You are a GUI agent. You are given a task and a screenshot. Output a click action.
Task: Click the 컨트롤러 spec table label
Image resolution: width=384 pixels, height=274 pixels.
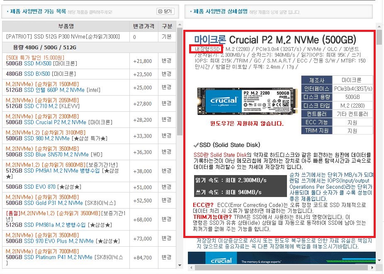point(317,114)
